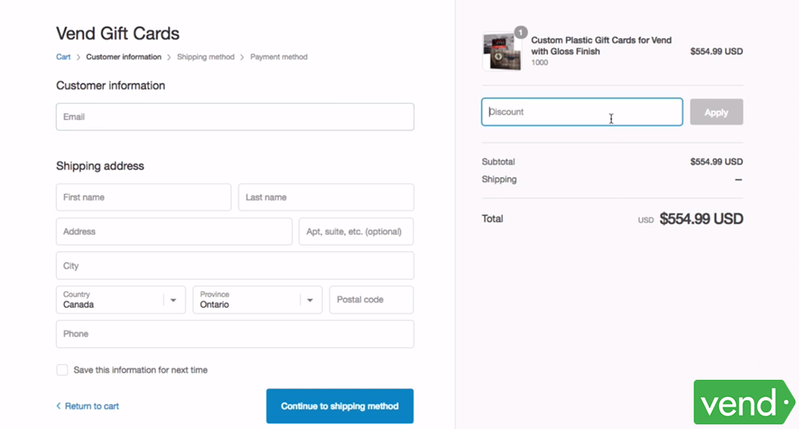Check 'Save this information for next time'

click(62, 370)
